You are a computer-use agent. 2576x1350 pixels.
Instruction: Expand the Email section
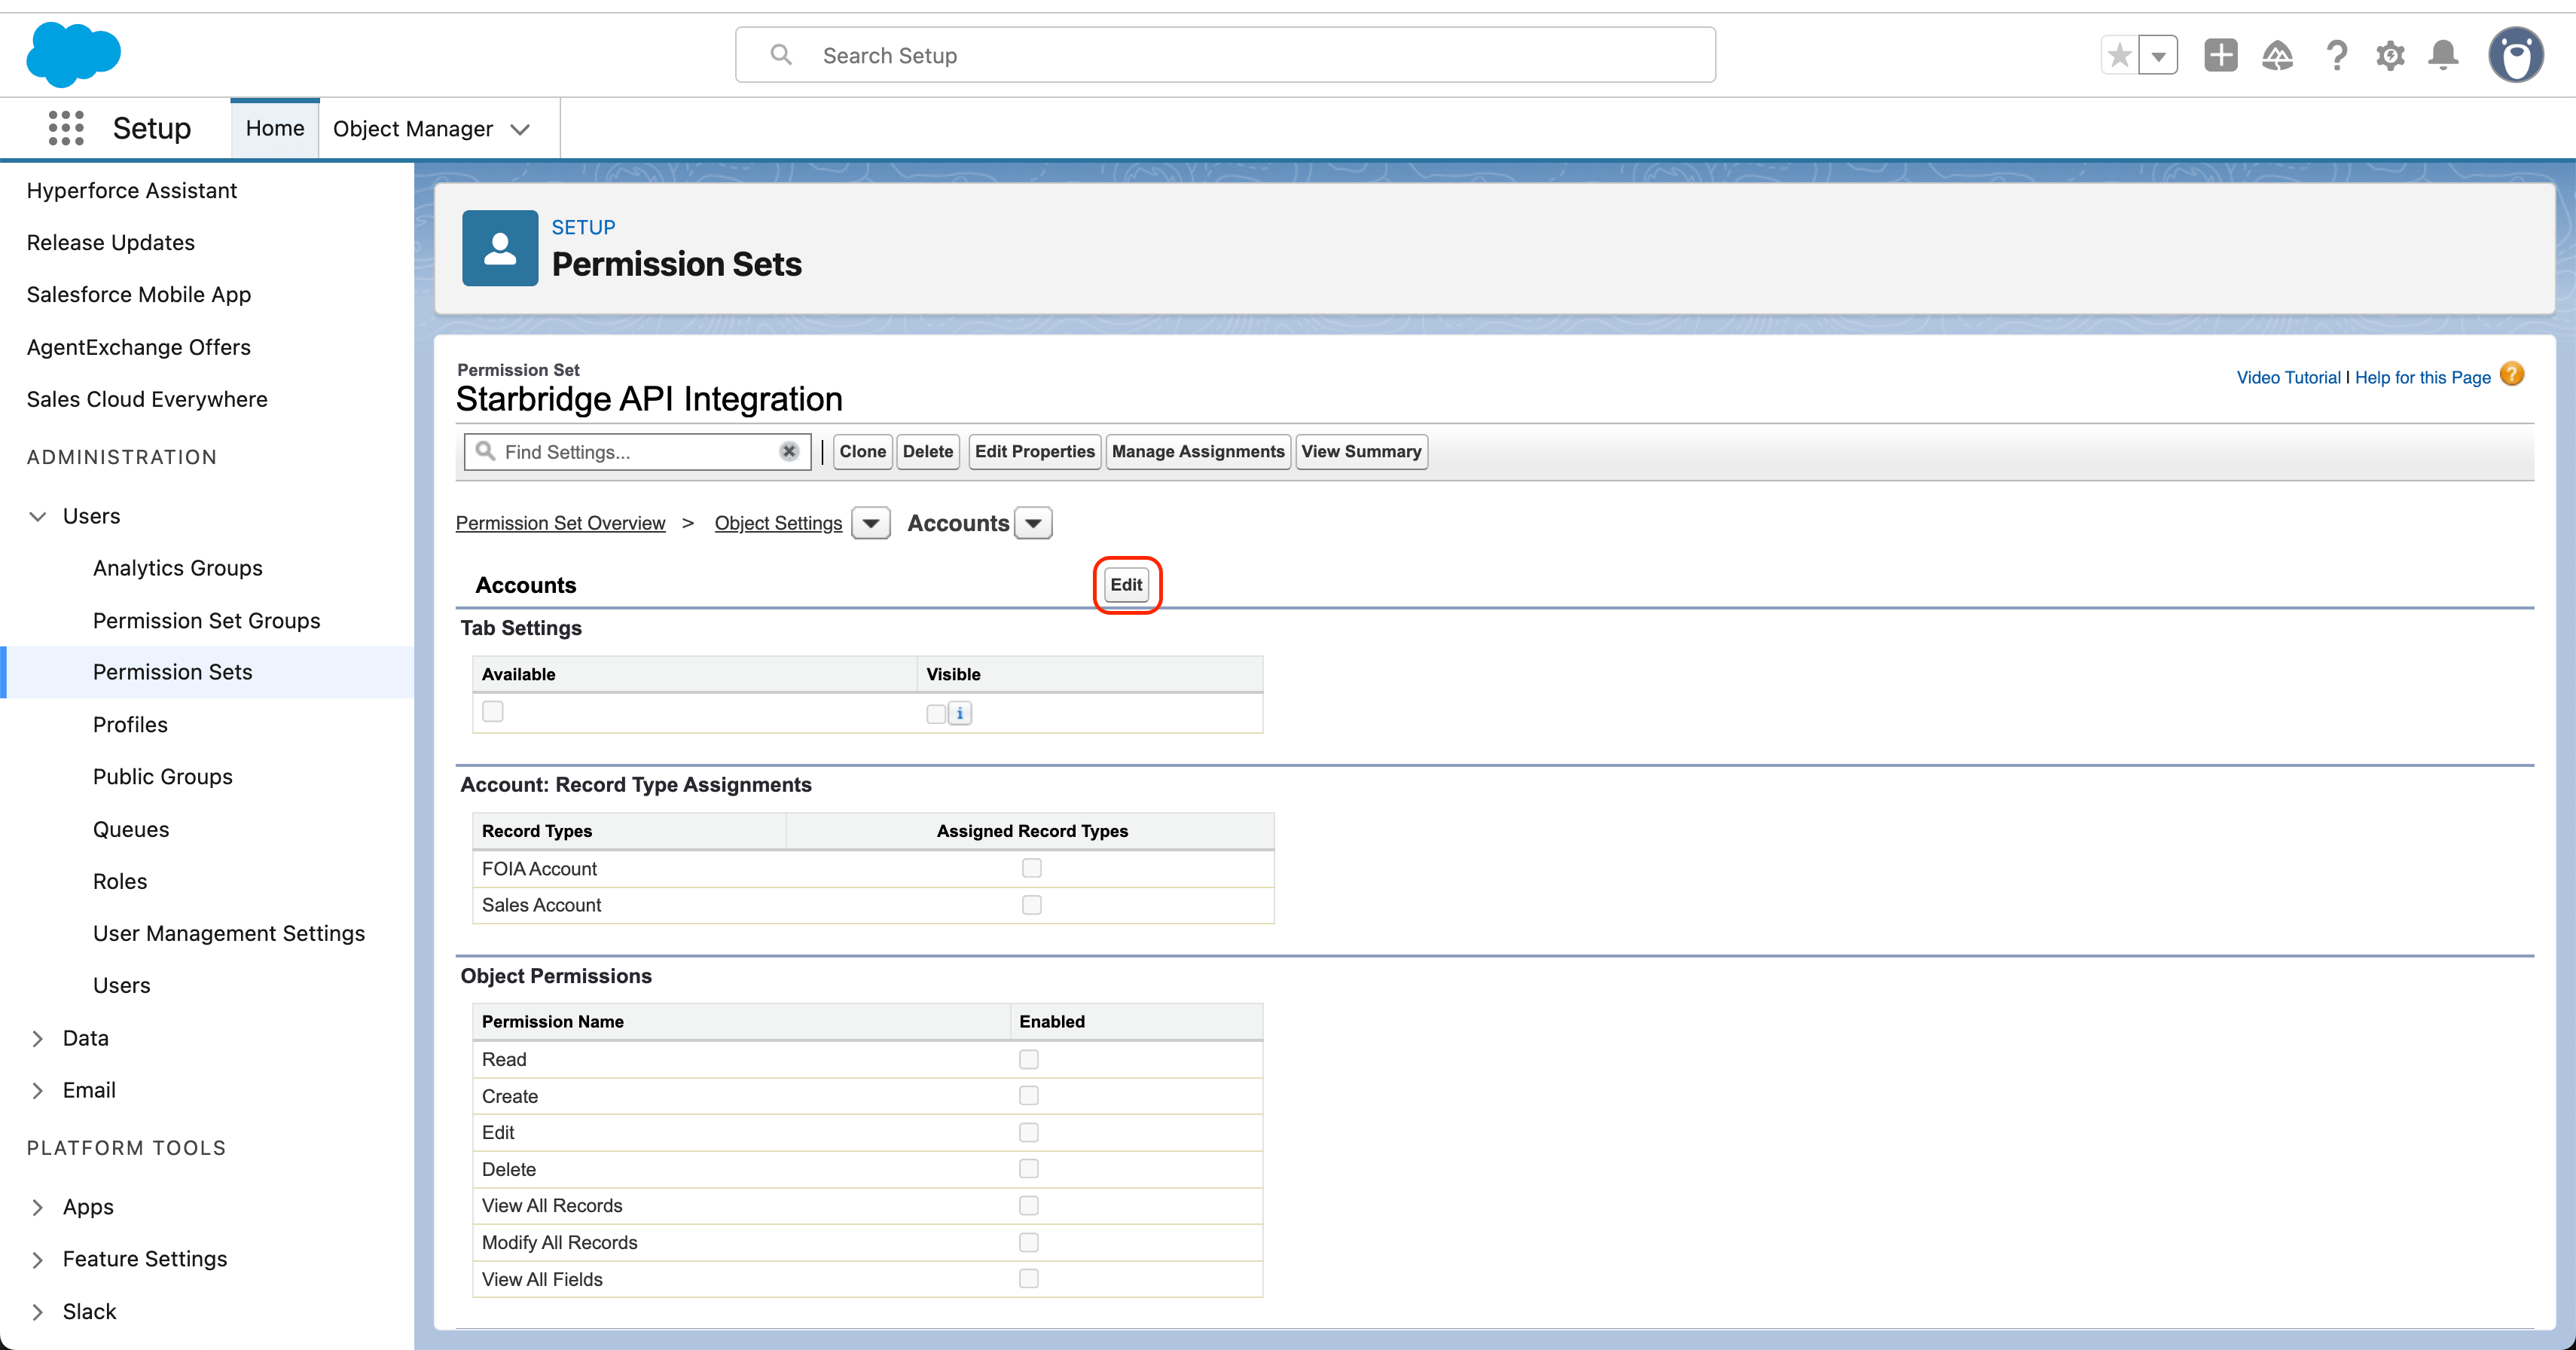pos(38,1091)
